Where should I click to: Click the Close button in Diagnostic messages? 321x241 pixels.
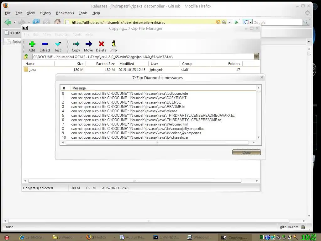pyautogui.click(x=246, y=152)
